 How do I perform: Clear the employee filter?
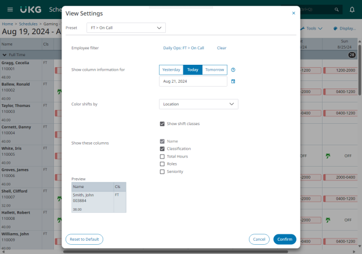(222, 48)
